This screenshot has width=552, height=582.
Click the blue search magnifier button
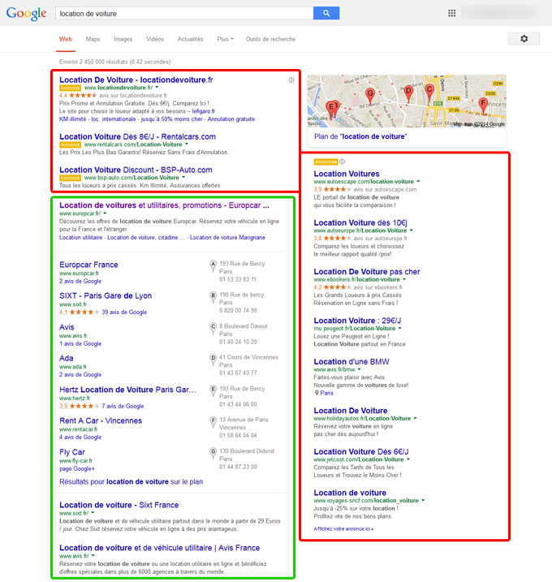click(x=326, y=13)
